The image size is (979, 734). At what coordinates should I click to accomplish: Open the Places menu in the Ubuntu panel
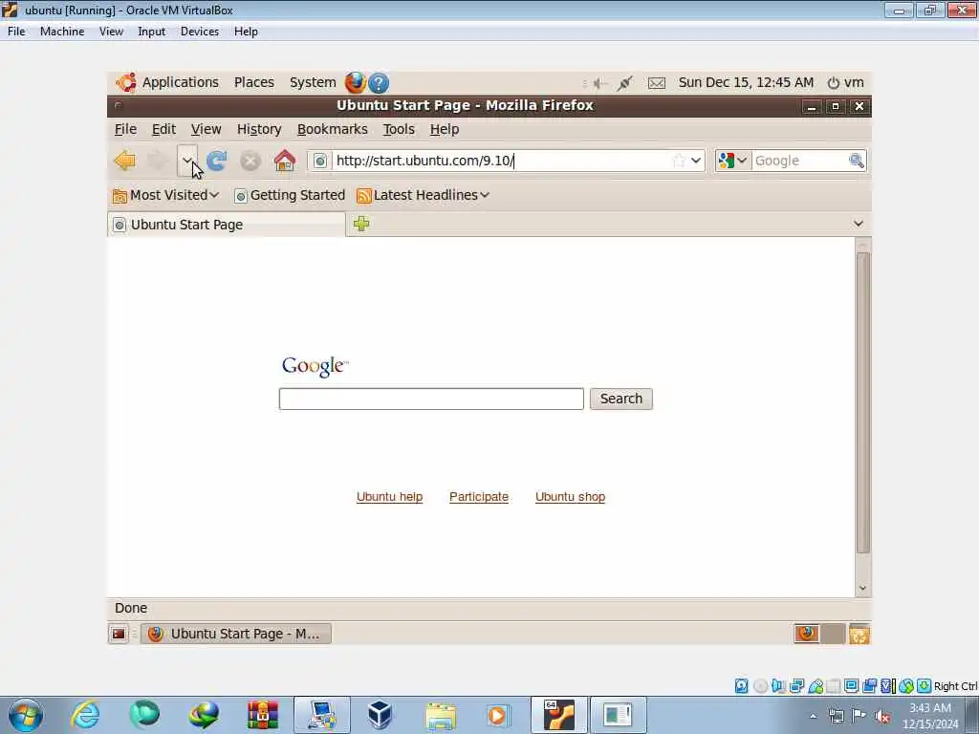(x=254, y=82)
